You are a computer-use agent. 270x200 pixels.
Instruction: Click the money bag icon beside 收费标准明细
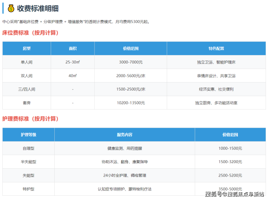coord(11,8)
